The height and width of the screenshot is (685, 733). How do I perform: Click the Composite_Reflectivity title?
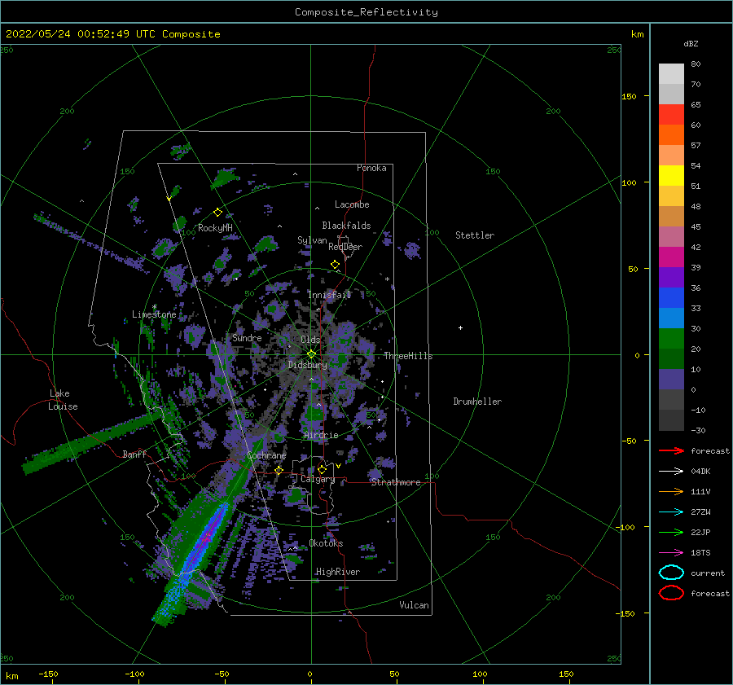pyautogui.click(x=366, y=12)
